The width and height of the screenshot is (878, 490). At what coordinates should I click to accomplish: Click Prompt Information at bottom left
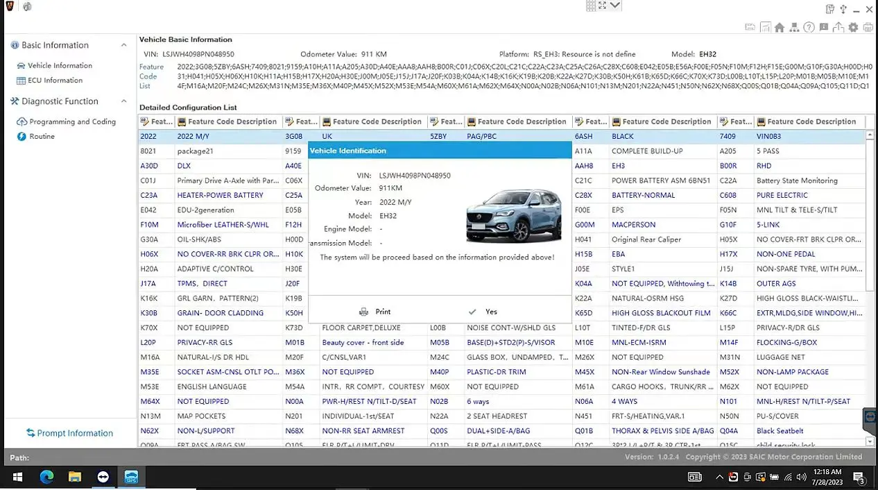tap(69, 432)
